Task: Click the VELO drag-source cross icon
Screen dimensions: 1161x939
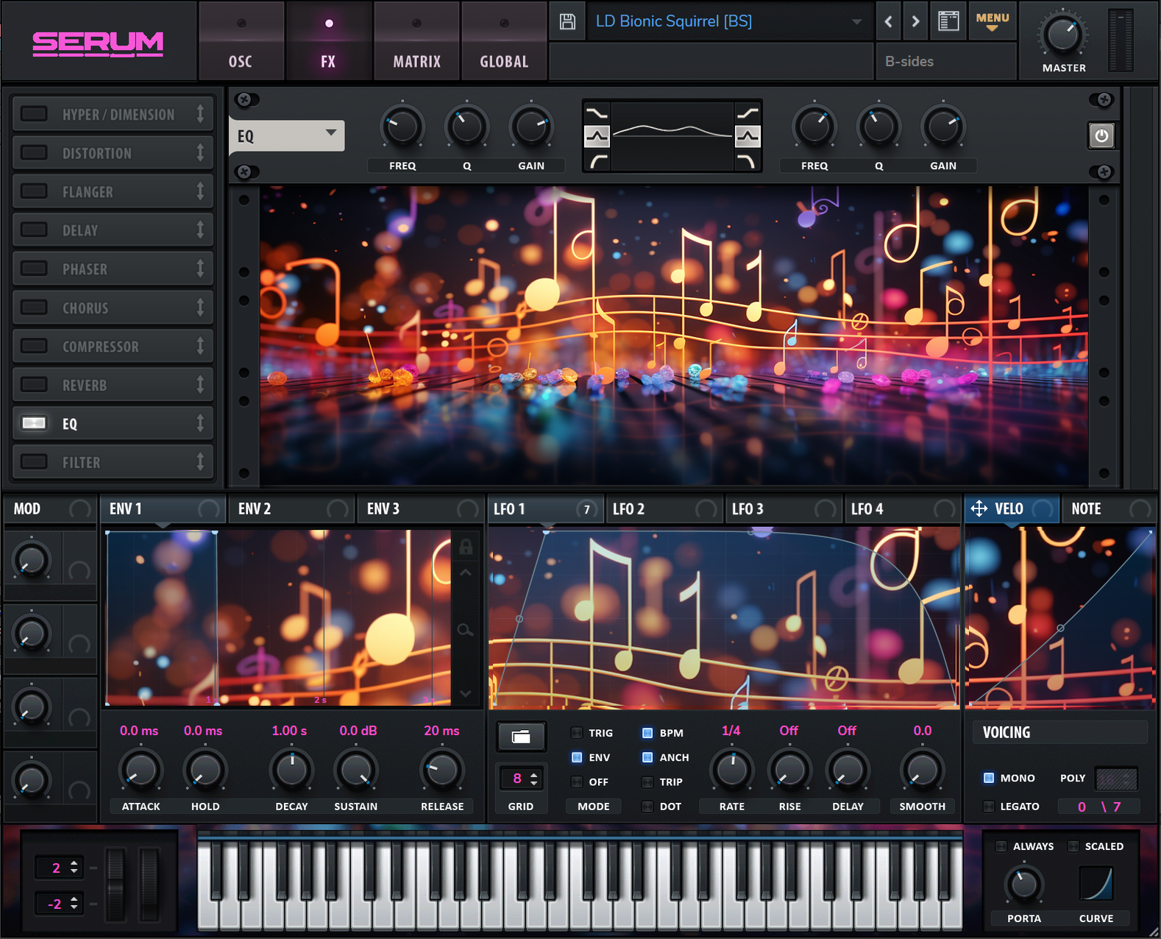Action: click(x=979, y=509)
